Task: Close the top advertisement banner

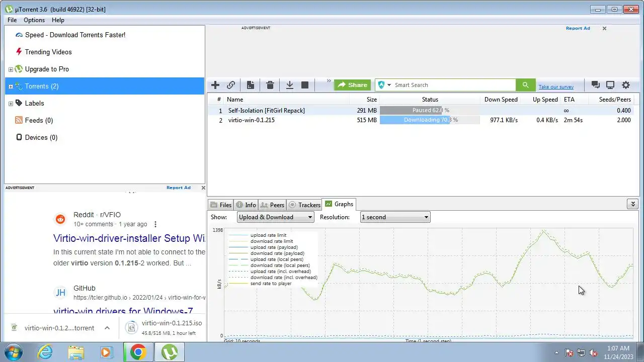Action: tap(604, 28)
